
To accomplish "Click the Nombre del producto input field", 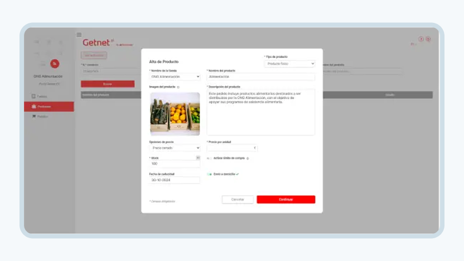I will pos(260,76).
